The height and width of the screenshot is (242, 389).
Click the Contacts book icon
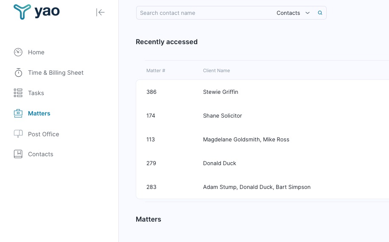(18, 154)
